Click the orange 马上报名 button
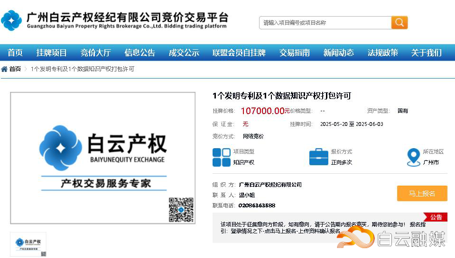Viewport: 455px width, 258px height. pyautogui.click(x=422, y=194)
